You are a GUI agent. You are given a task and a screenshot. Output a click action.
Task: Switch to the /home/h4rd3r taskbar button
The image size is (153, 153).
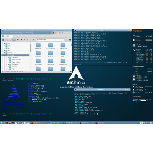[53, 123]
